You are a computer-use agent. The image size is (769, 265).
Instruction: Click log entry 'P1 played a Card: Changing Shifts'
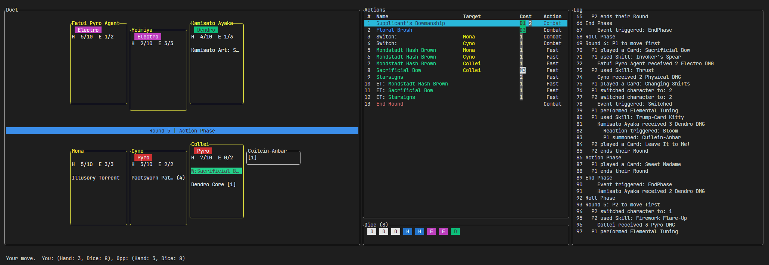(641, 84)
